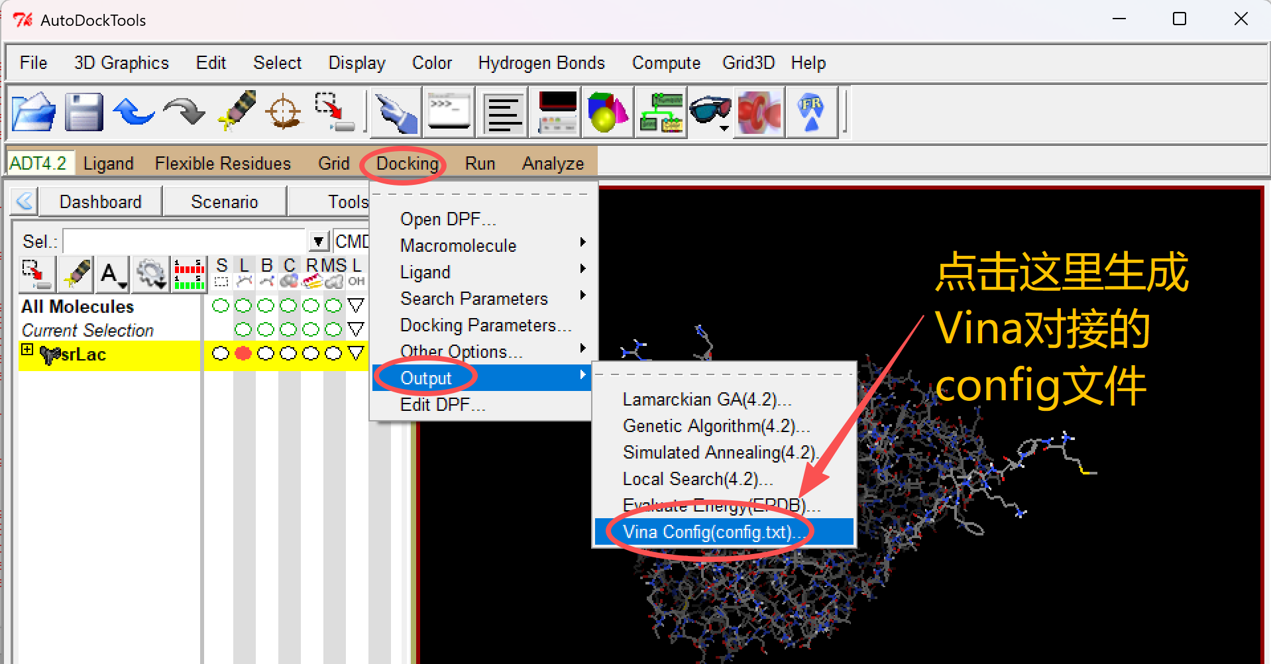Click the colored 3D shapes icon
The image size is (1271, 664).
607,112
